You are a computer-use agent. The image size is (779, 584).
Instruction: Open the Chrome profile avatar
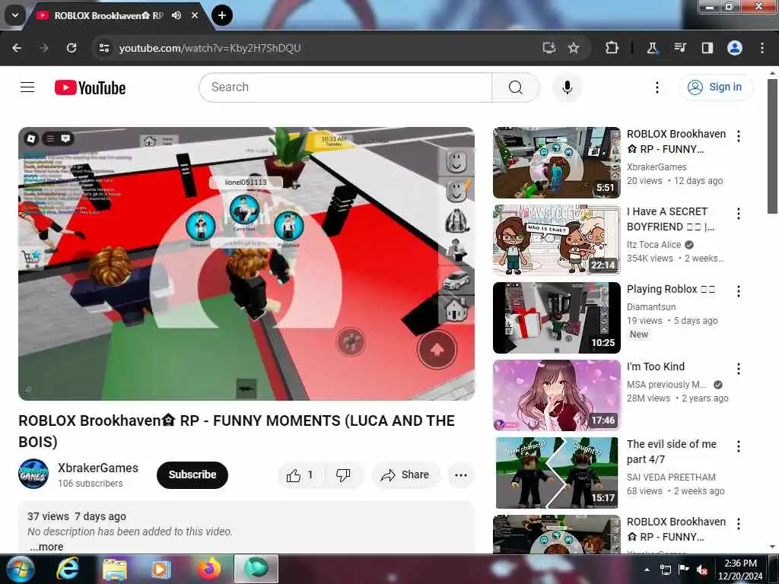[735, 48]
